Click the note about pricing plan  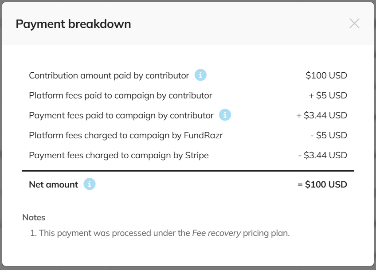(160, 233)
